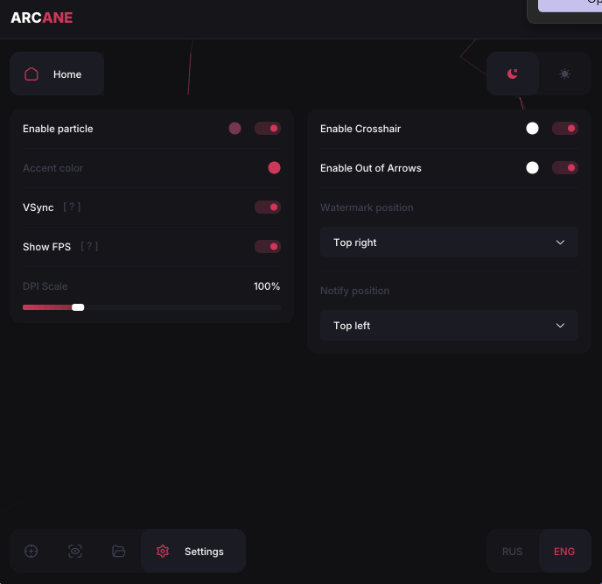Turn off the VSync switch
602x584 pixels.
click(268, 208)
